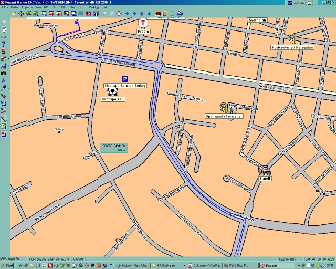Screen dimensions: 336x269
Task: Click the red T Preem marker icon
Action: (x=143, y=23)
